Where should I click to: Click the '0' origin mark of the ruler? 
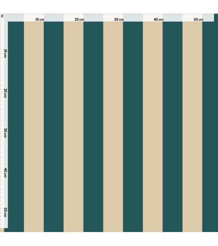click(2, 16)
